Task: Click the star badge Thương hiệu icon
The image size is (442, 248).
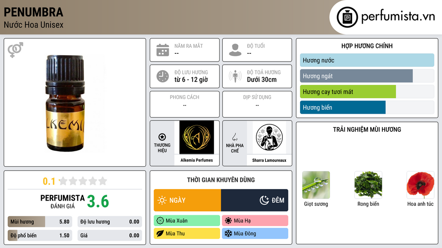Action: (x=162, y=137)
